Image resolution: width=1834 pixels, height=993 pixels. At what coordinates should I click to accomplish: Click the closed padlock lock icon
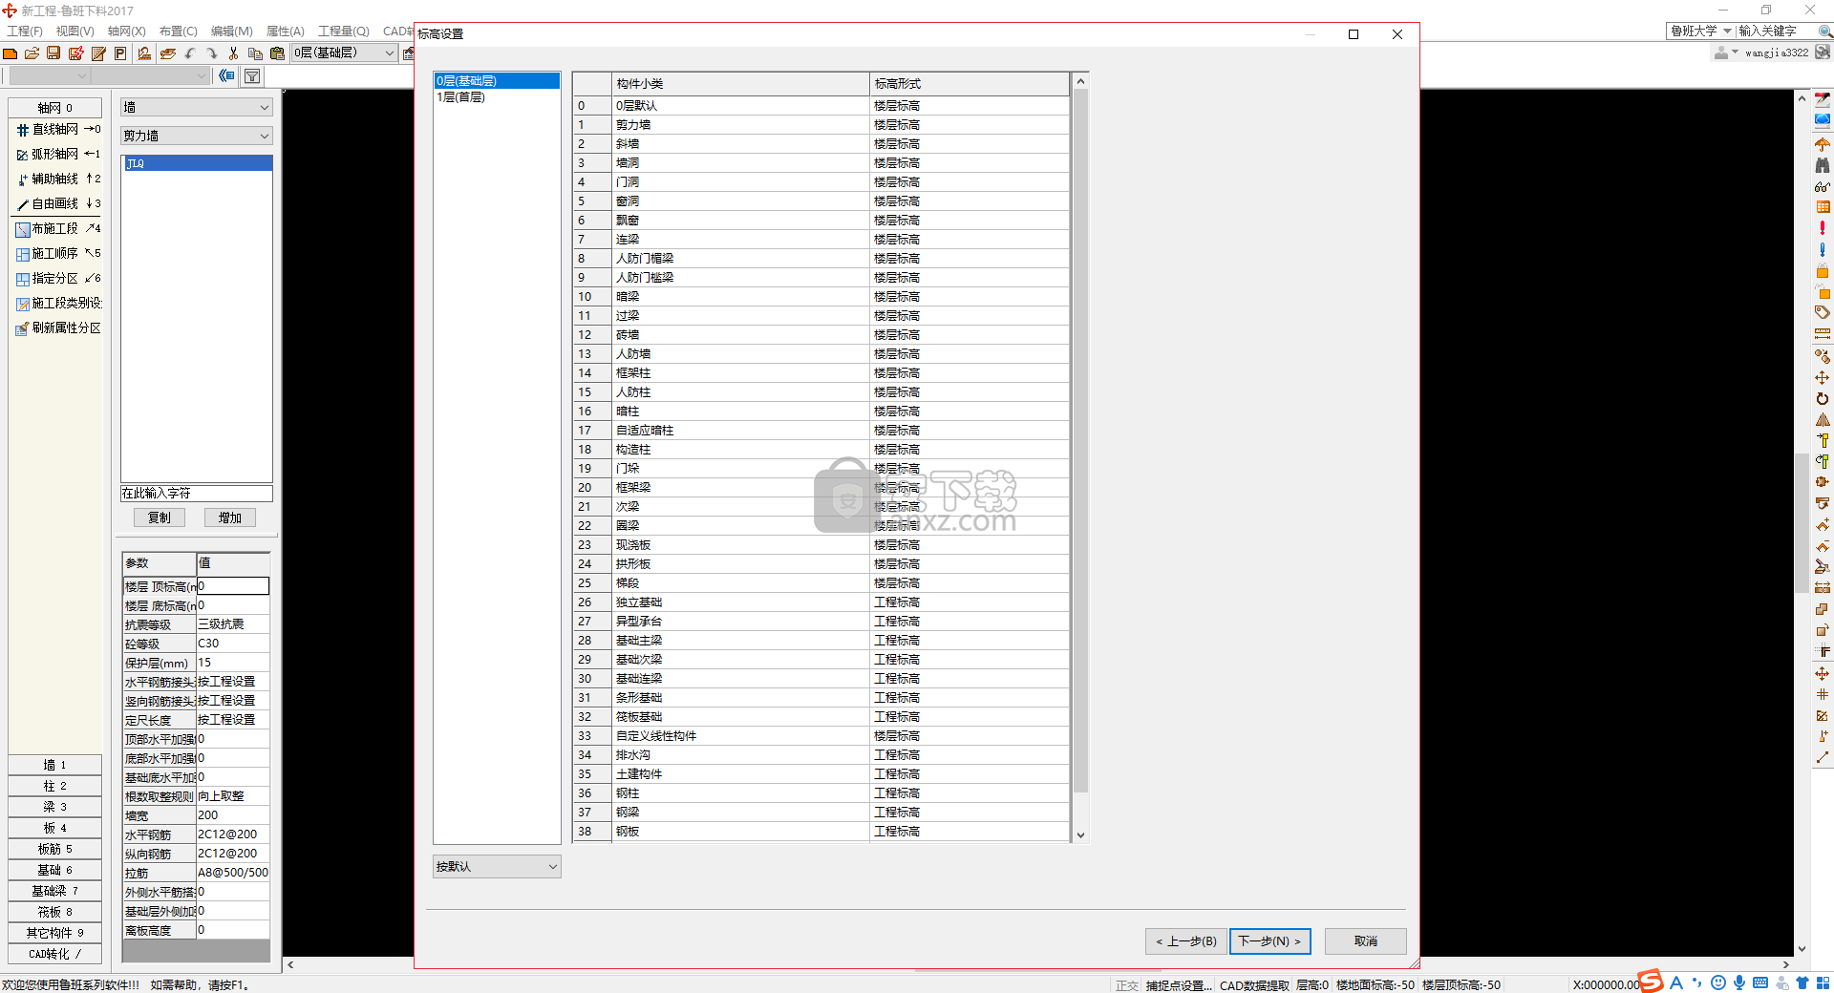[1823, 271]
